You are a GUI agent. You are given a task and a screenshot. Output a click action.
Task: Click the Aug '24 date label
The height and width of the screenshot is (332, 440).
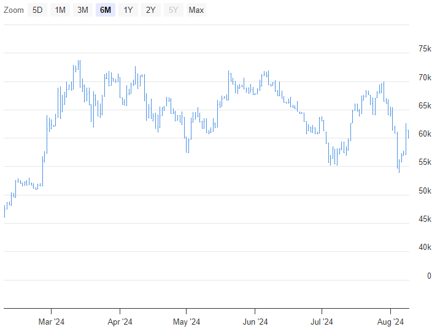[390, 322]
